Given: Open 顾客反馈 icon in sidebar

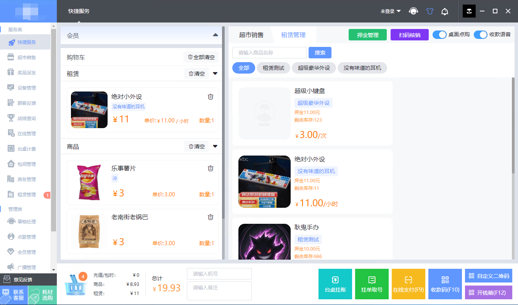Looking at the screenshot, I should [11, 103].
